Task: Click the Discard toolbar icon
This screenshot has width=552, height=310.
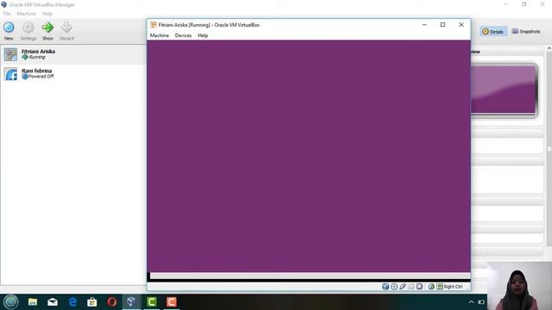Action: click(66, 28)
